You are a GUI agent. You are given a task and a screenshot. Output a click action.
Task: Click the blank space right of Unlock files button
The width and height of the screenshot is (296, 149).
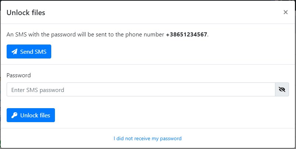[x=166, y=116]
